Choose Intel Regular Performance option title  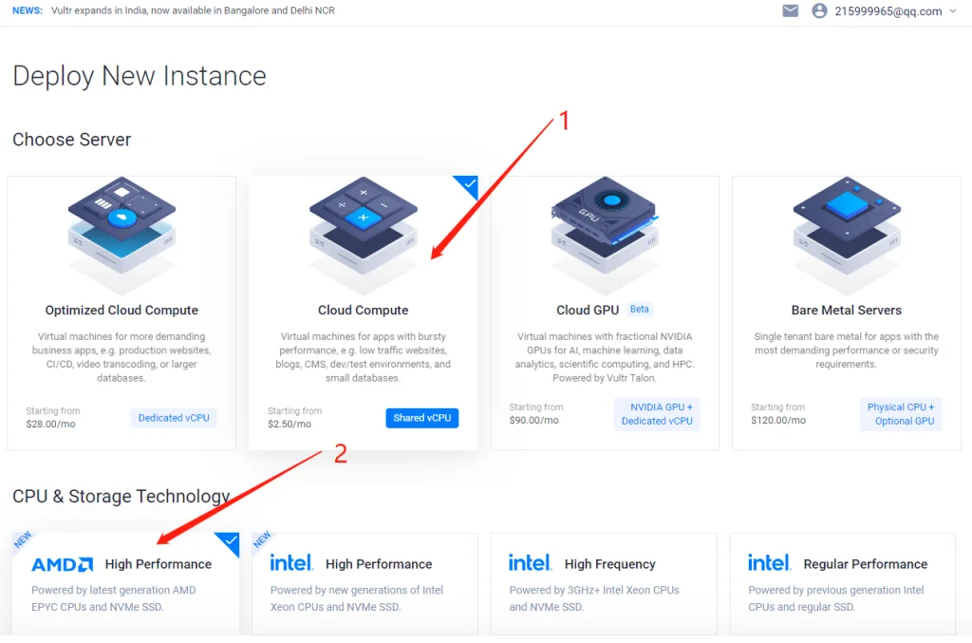[866, 564]
